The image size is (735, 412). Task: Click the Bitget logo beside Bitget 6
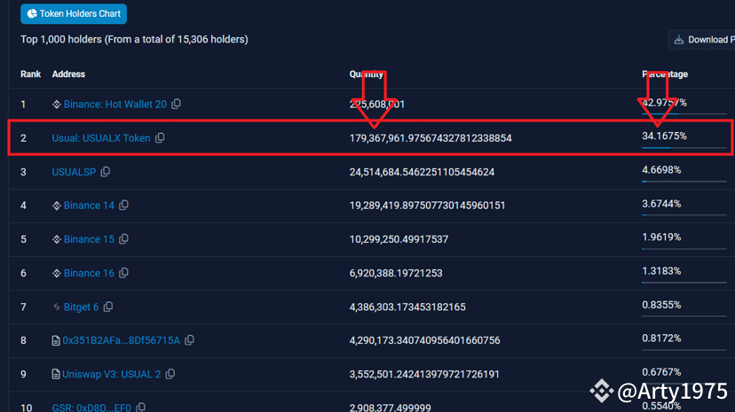[x=56, y=307]
